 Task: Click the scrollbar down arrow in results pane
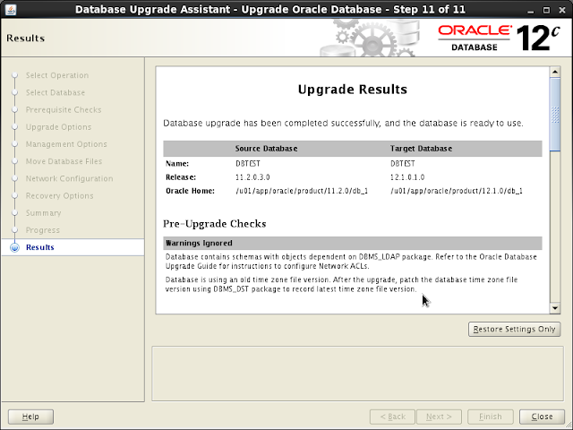[x=555, y=308]
